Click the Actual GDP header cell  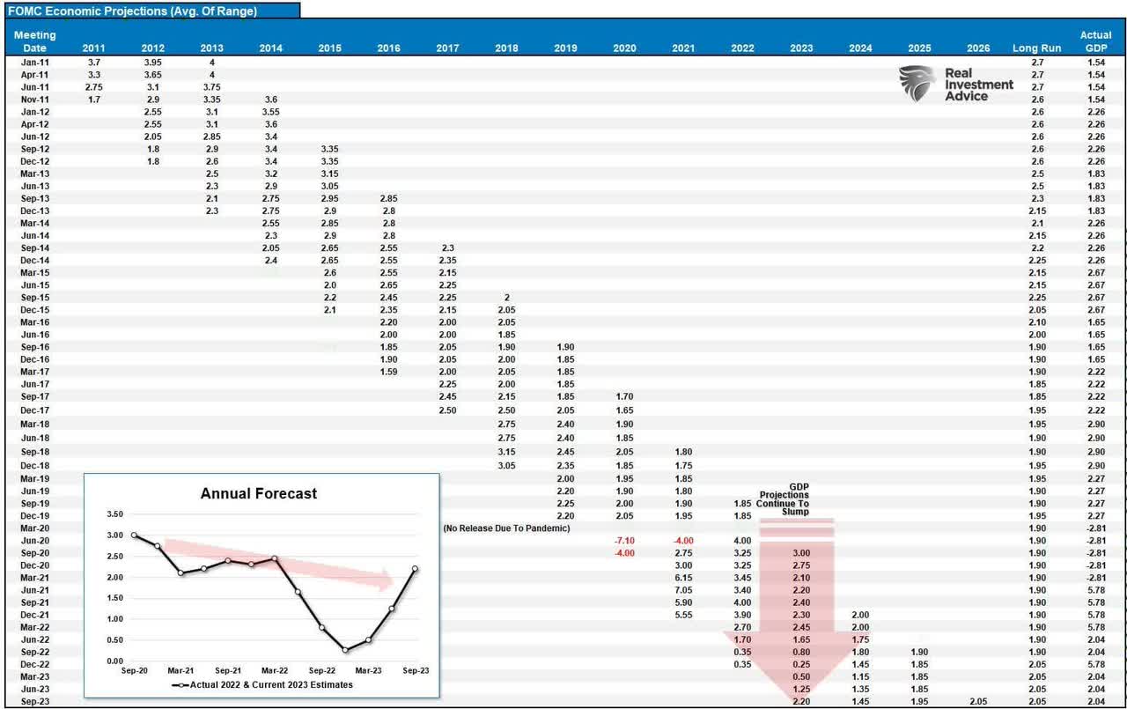1095,41
